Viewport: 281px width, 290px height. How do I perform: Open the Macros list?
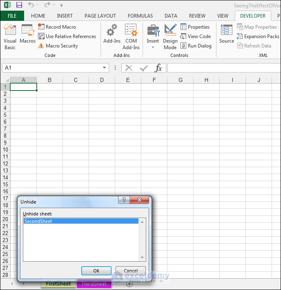point(27,34)
